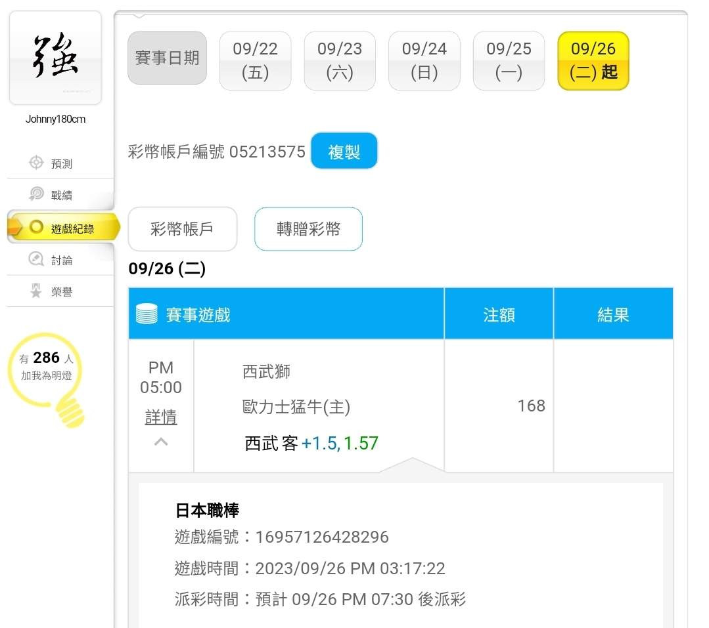Viewport: 709px width, 628px height.
Task: Select date tab 09/22 (五)
Action: (255, 60)
